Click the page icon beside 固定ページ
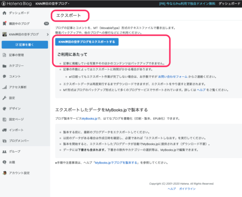The height and width of the screenshot is (197, 242). point(4,119)
